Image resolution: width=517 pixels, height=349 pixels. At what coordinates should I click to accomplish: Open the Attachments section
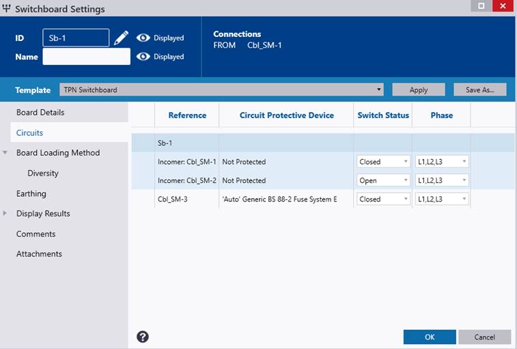click(39, 253)
